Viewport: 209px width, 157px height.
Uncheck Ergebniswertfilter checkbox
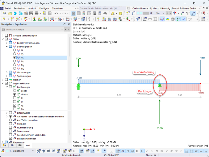pyautogui.click(x=10, y=139)
